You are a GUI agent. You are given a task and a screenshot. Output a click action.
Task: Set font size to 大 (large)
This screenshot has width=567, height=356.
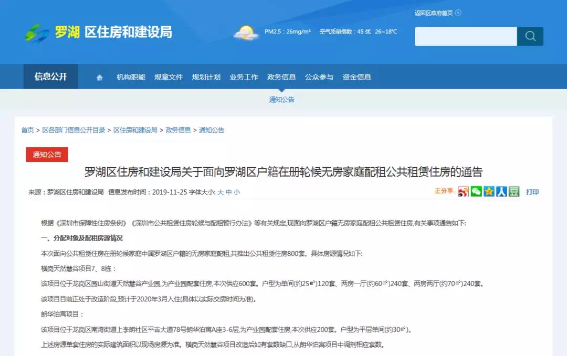[220, 192]
